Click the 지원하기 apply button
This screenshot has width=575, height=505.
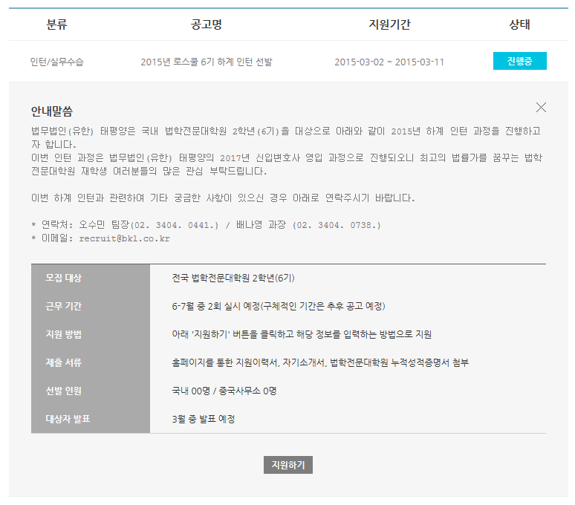click(x=287, y=465)
